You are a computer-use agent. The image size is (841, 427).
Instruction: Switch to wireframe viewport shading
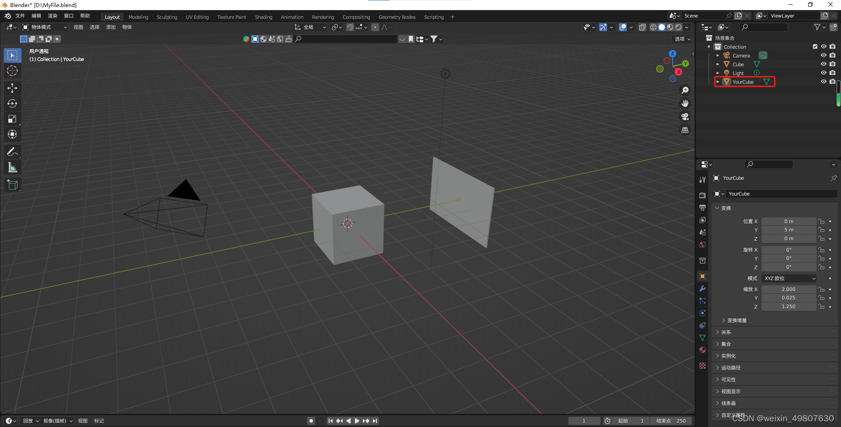653,27
